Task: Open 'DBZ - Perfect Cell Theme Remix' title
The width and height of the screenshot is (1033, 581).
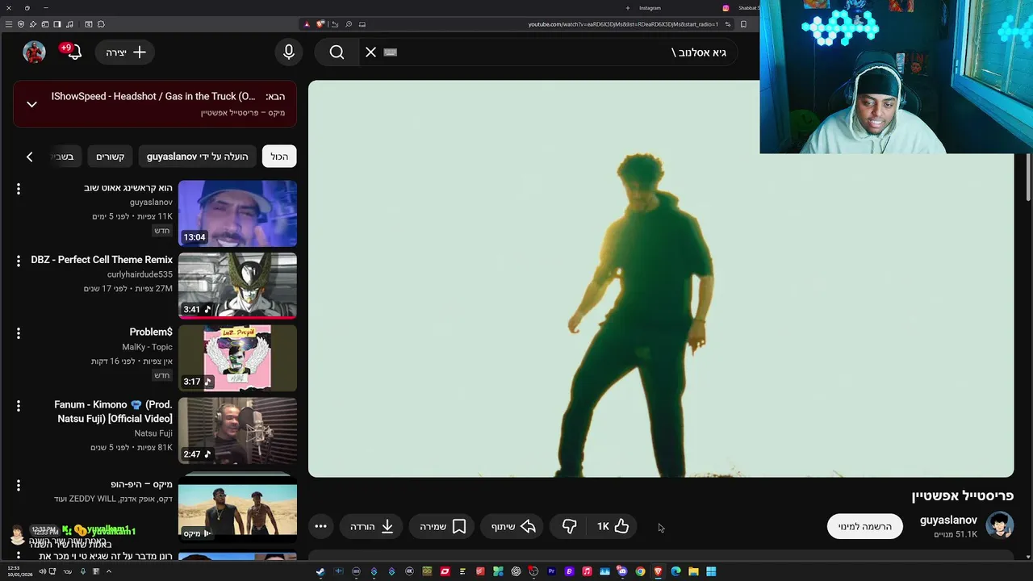Action: point(102,260)
